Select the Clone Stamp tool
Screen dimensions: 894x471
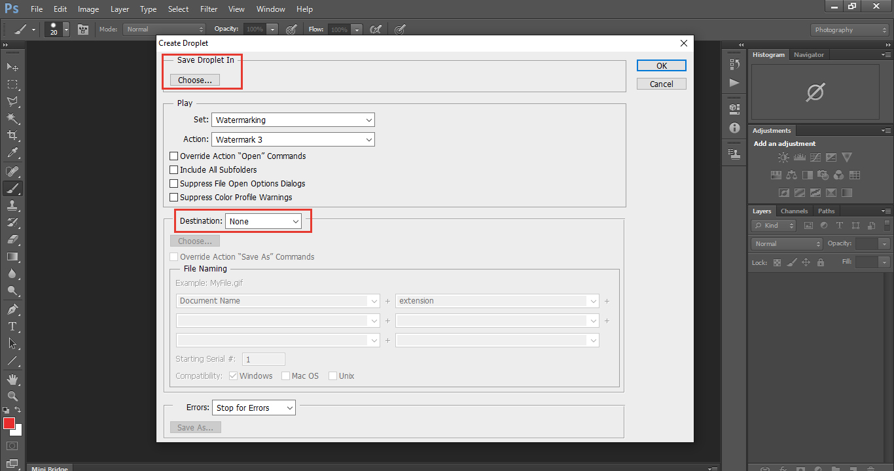pos(12,205)
